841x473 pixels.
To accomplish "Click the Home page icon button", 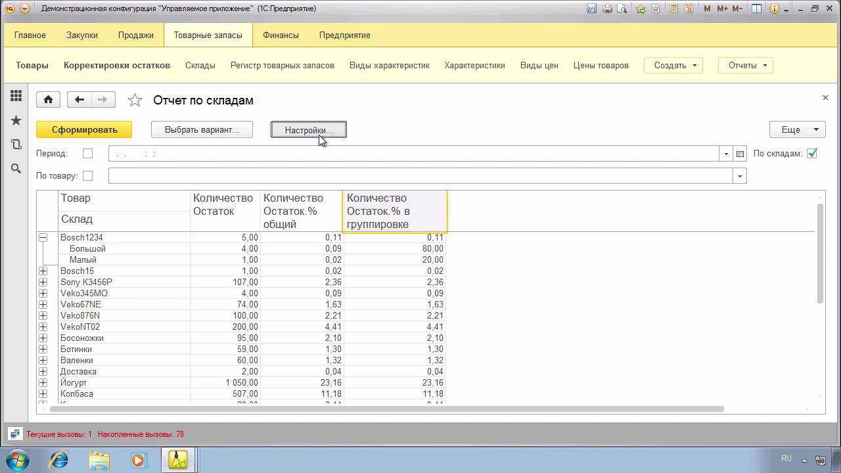I will click(48, 100).
